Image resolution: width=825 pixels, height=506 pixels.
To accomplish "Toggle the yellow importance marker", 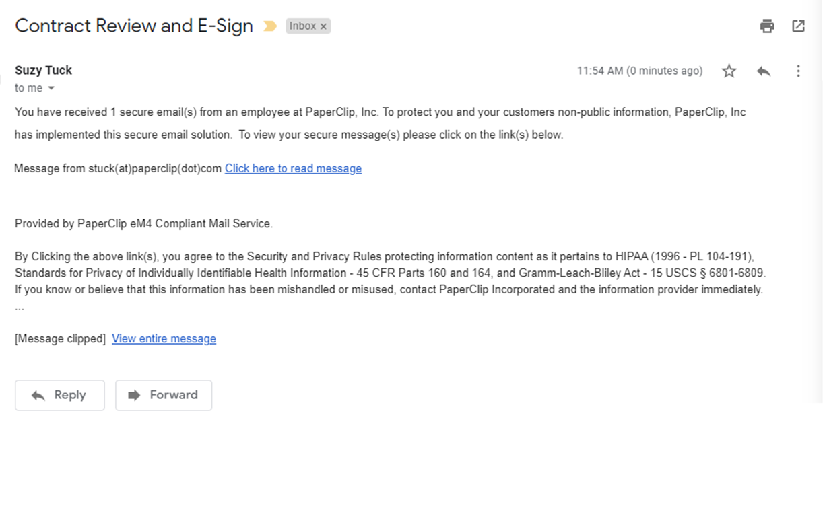I will click(x=270, y=26).
